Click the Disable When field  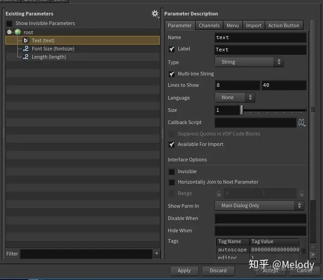pyautogui.click(x=260, y=219)
